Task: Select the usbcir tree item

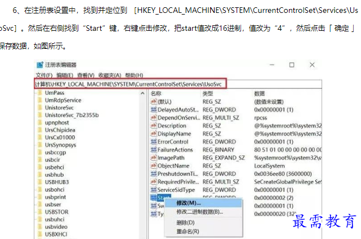Action: (x=52, y=160)
